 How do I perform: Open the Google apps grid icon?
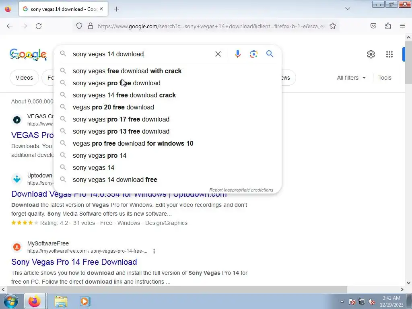(x=389, y=54)
